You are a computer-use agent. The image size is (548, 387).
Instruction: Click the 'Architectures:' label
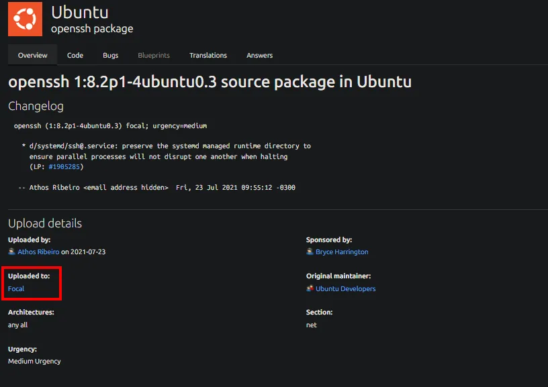(x=31, y=313)
